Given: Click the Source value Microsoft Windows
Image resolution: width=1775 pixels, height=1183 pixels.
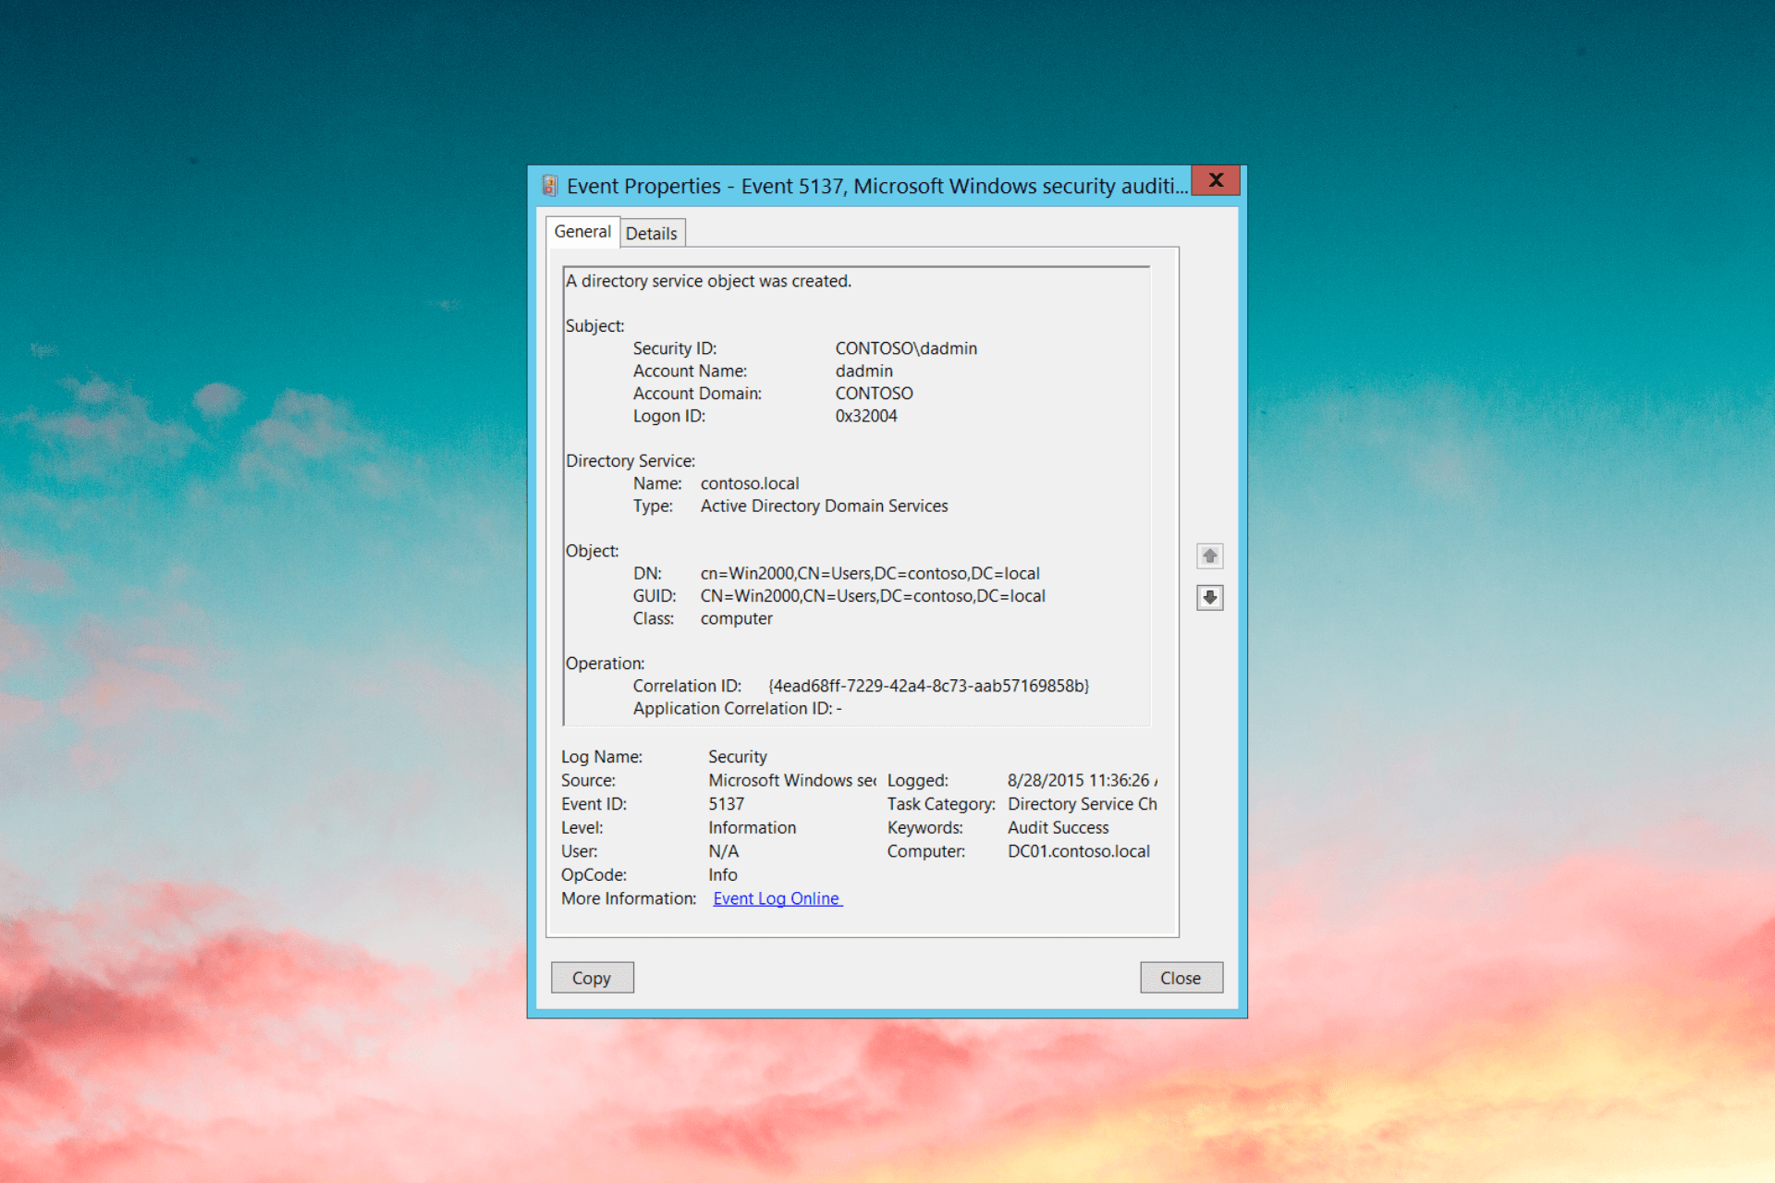Looking at the screenshot, I should click(792, 781).
